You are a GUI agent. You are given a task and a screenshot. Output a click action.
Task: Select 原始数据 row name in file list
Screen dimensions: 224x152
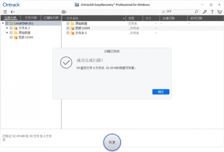click(x=81, y=23)
